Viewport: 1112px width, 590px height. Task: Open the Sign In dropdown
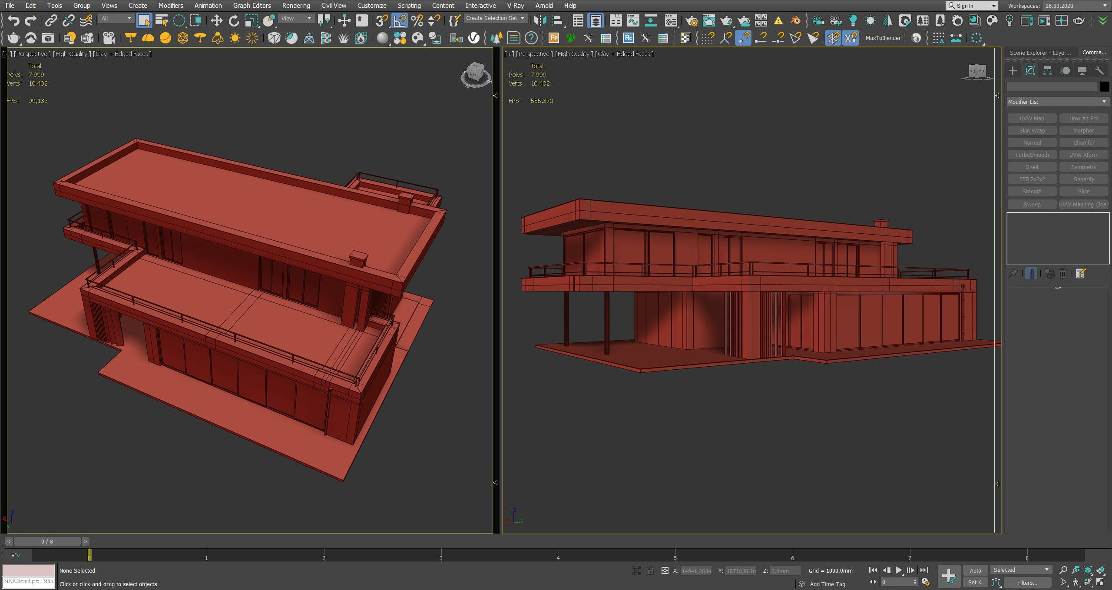pyautogui.click(x=972, y=6)
